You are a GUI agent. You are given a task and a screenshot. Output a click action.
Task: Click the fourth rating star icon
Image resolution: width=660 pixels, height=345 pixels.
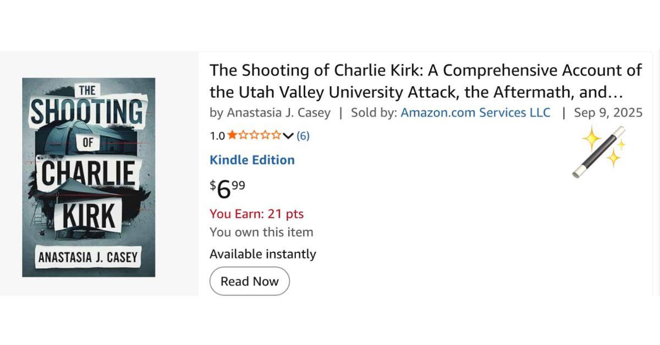pos(266,135)
